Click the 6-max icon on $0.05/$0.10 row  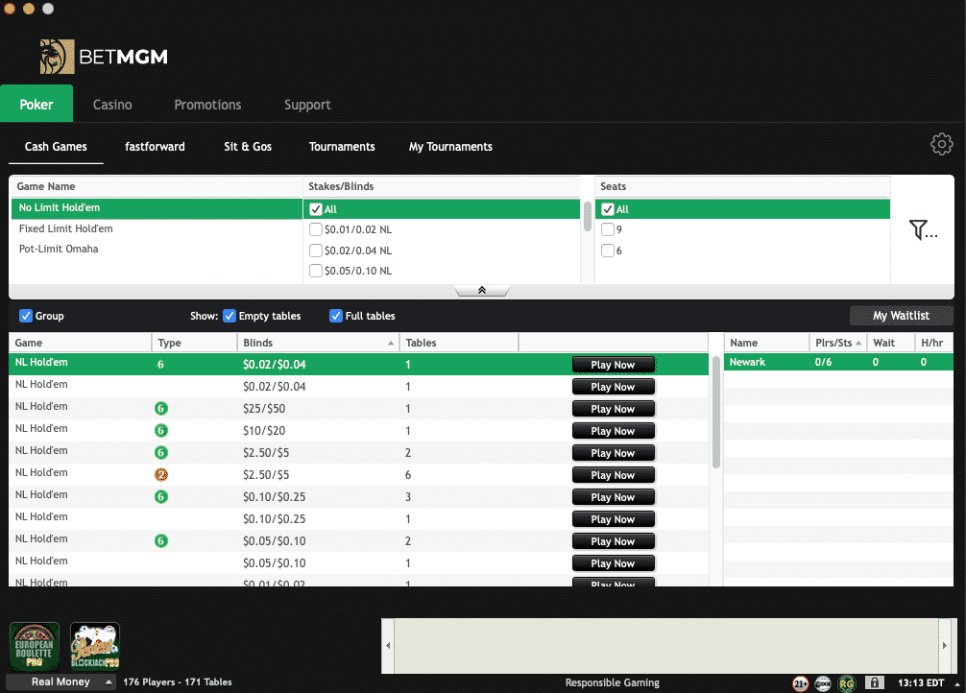tap(161, 540)
